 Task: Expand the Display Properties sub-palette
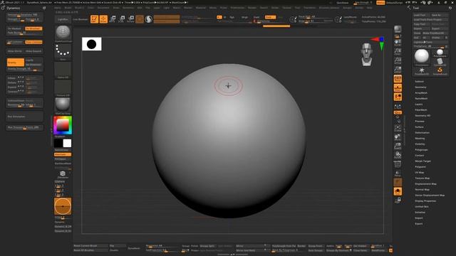tap(425, 201)
